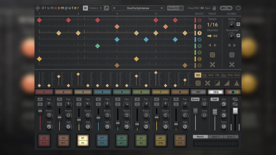Shift track pattern left

pyautogui.click(x=210, y=45)
